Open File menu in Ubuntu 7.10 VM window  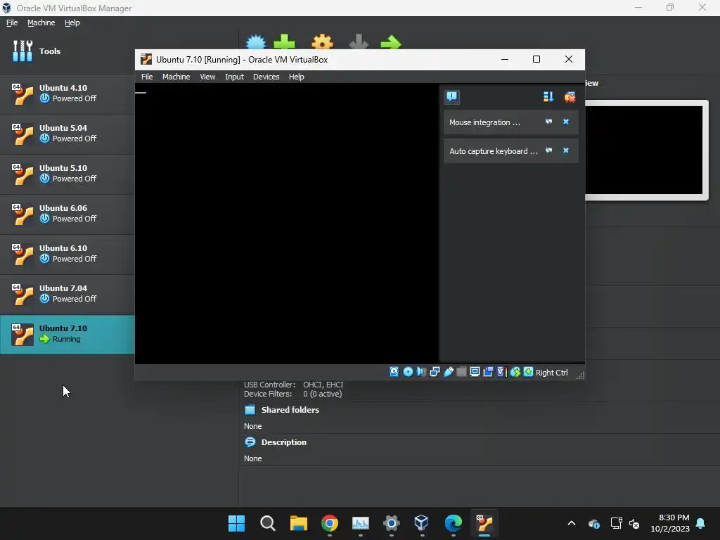point(147,77)
